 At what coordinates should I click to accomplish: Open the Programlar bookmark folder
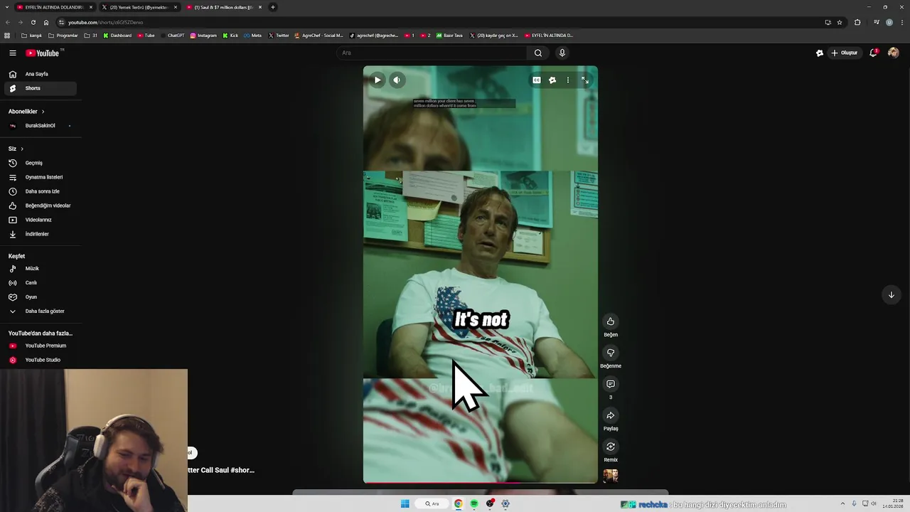[x=63, y=36]
